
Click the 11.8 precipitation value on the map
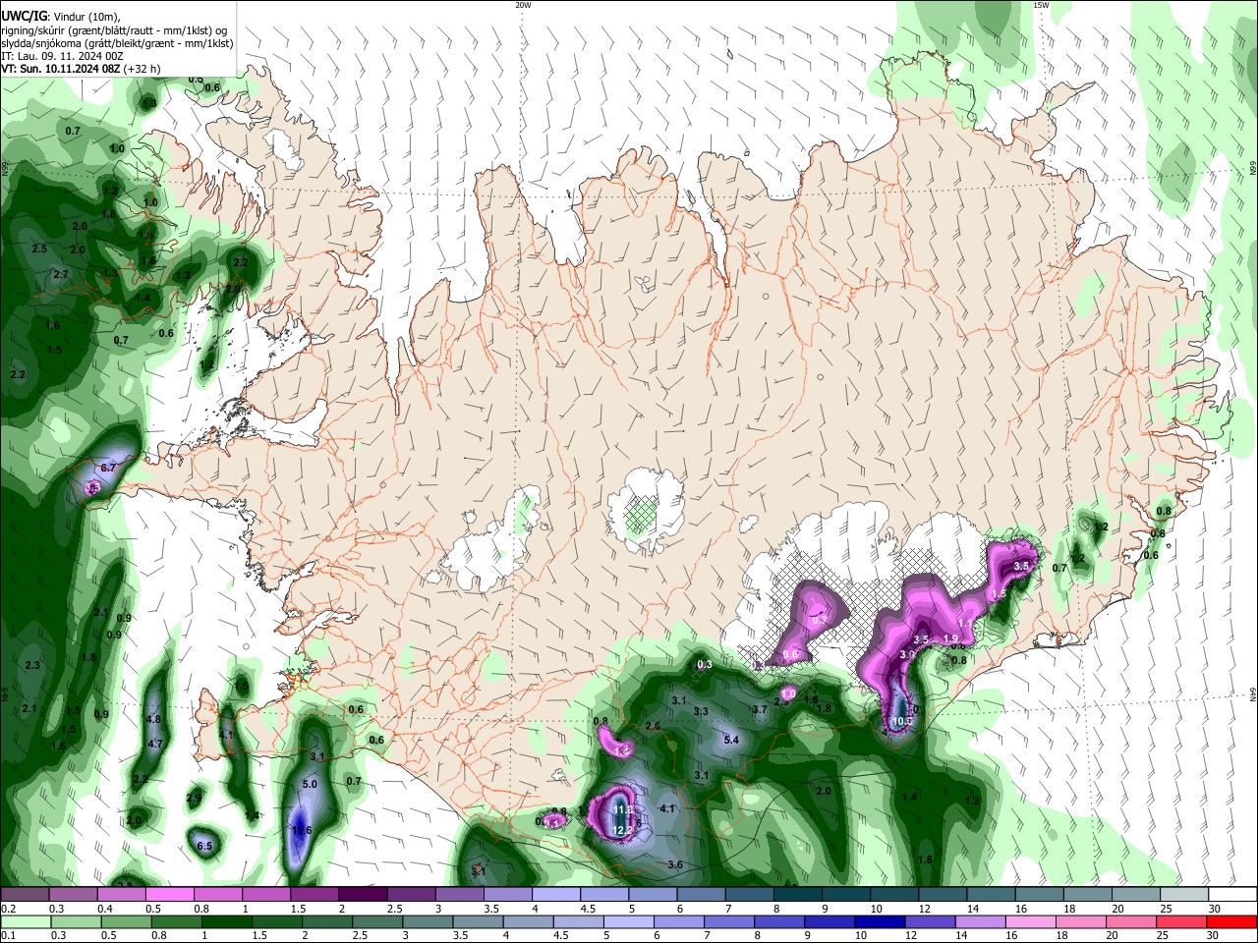[621, 810]
